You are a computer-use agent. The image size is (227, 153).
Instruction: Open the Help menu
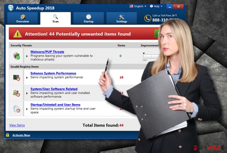tap(156, 6)
